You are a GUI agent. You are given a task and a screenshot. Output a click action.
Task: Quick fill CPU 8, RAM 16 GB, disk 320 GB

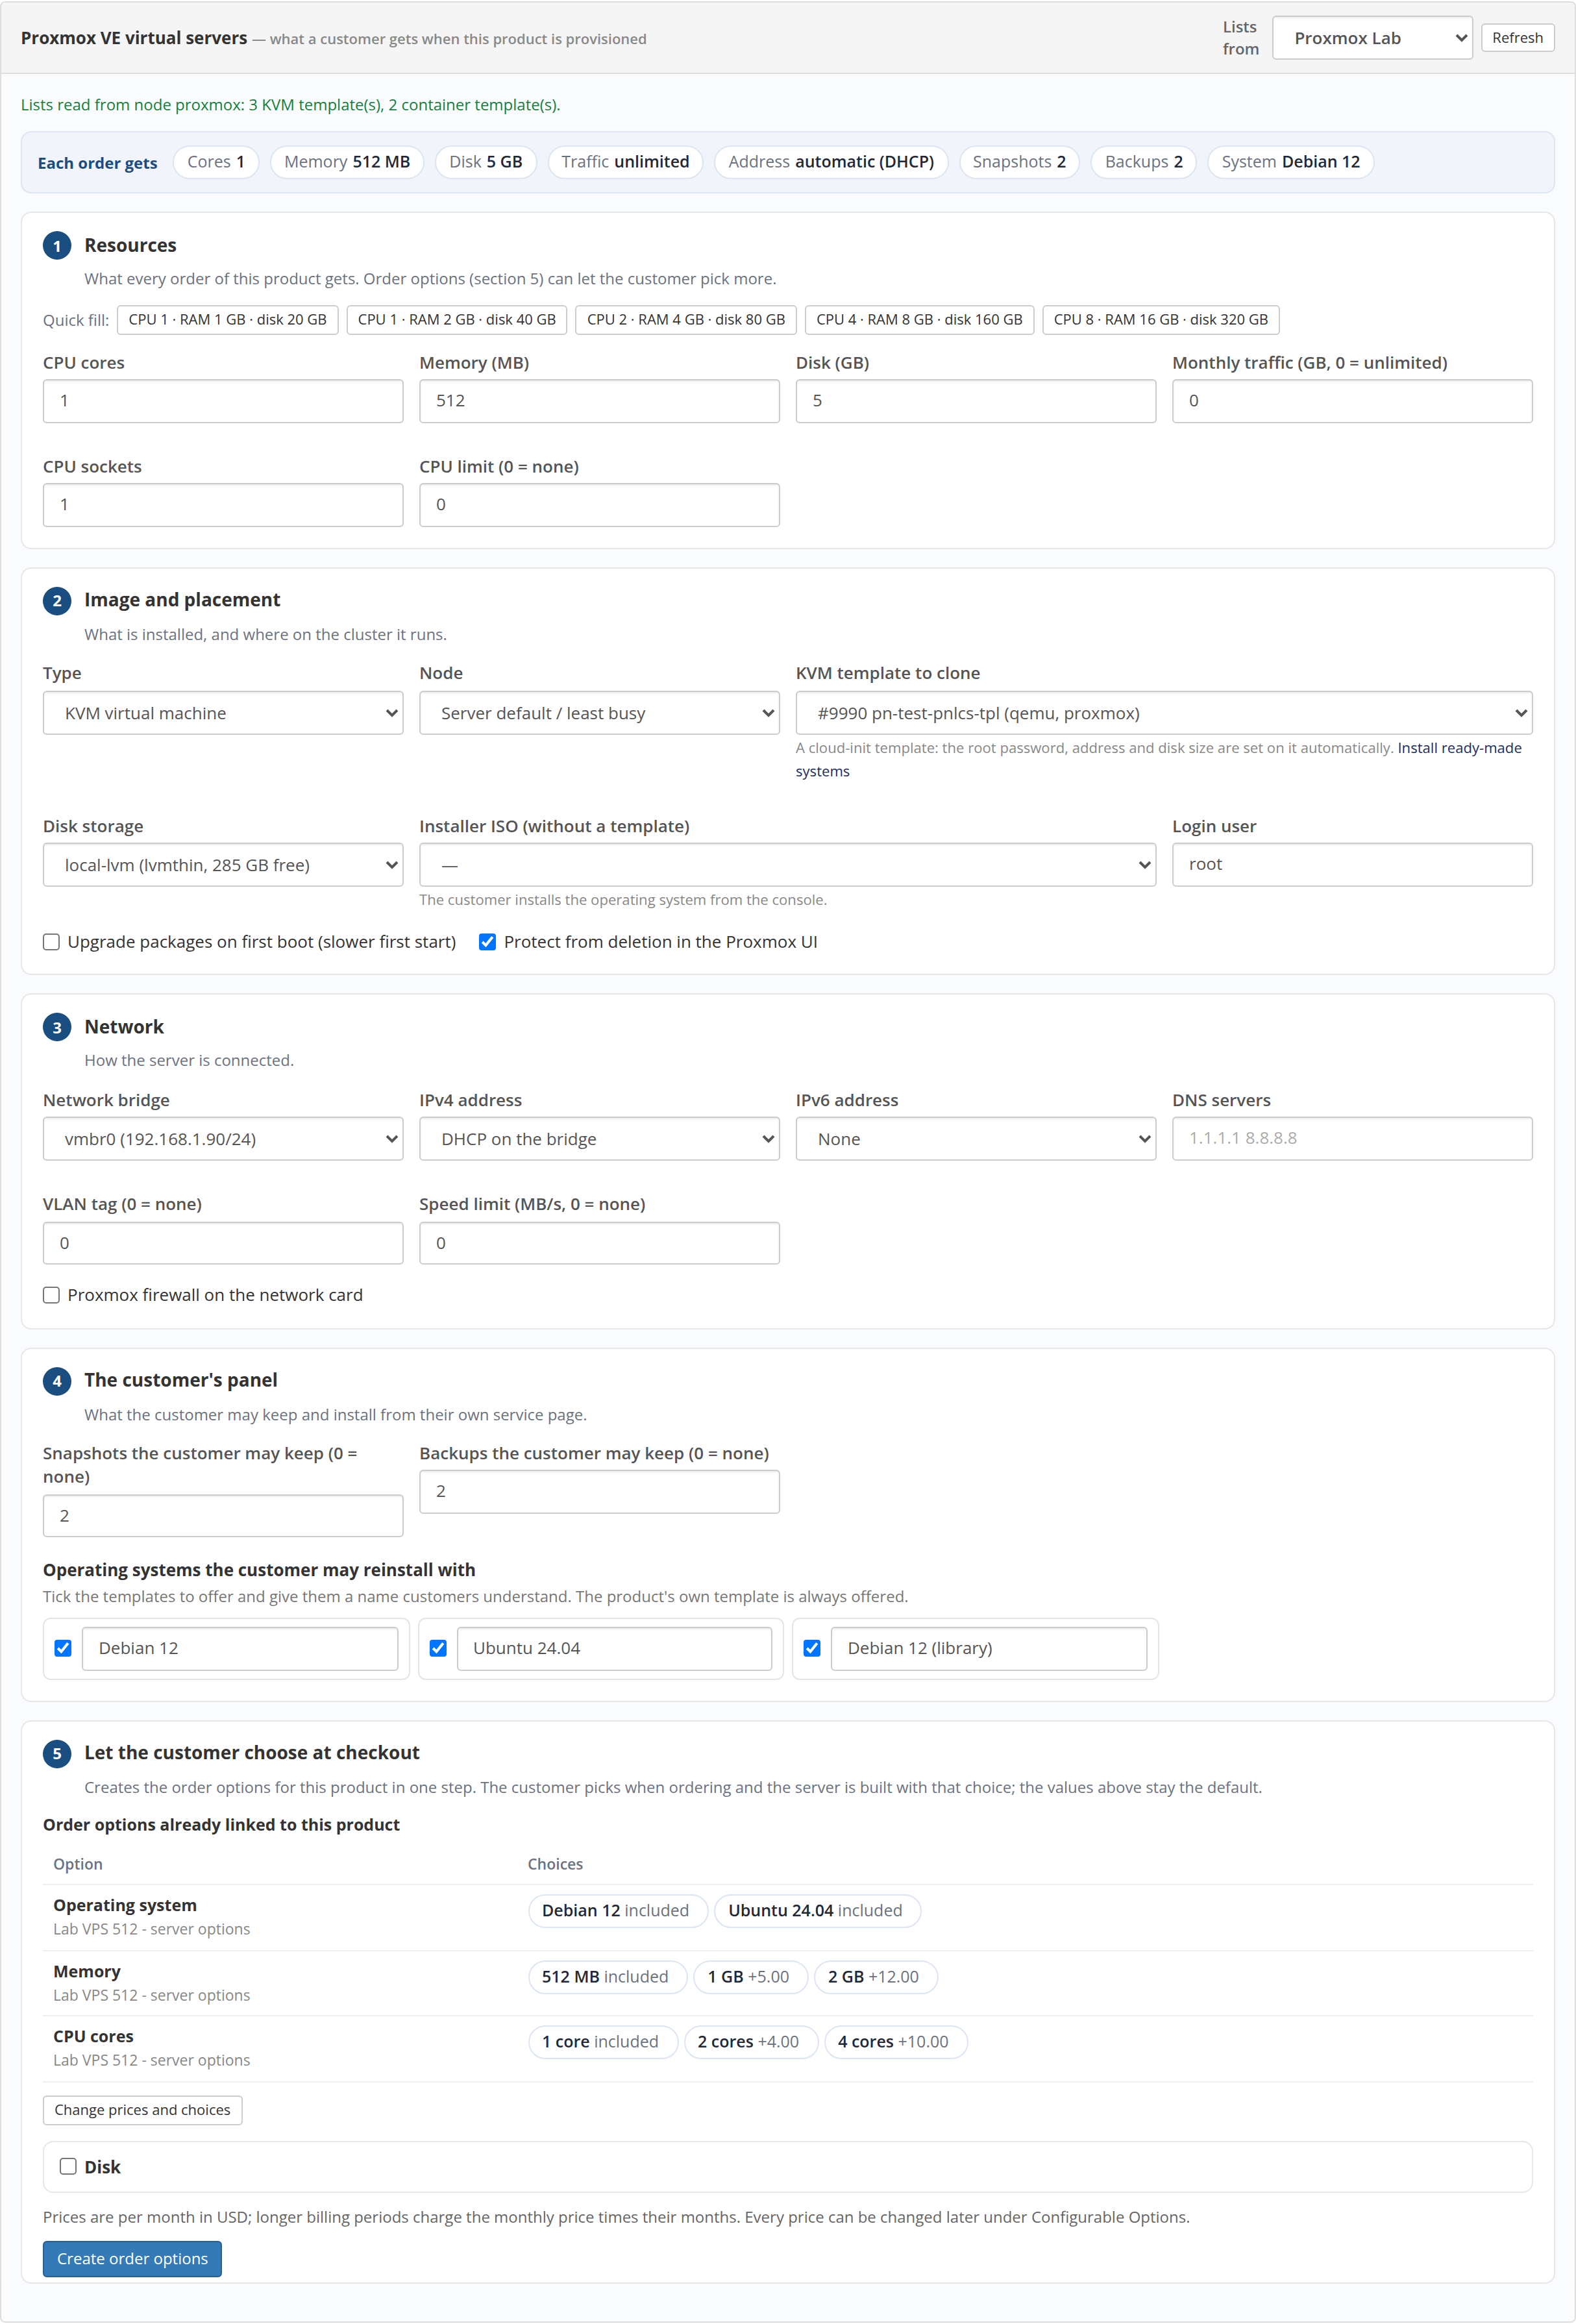pyautogui.click(x=1161, y=320)
